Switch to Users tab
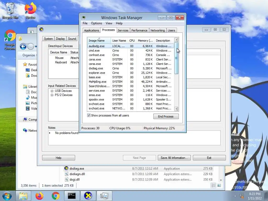The image size is (268, 201). (x=171, y=30)
